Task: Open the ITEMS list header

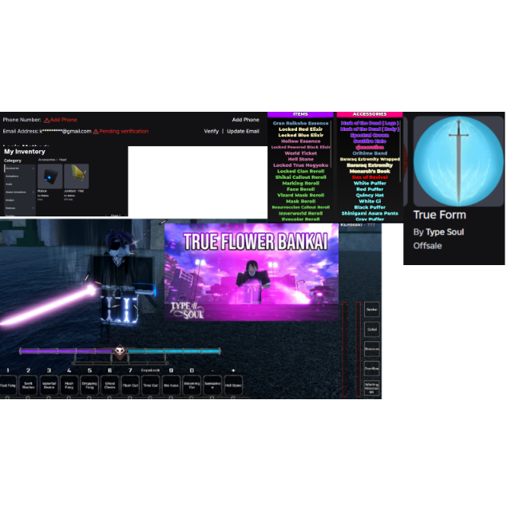Action: pos(300,114)
